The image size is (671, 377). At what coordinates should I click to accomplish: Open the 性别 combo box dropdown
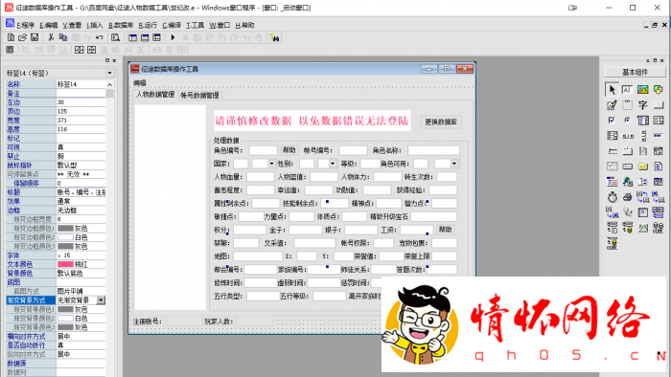tap(333, 164)
